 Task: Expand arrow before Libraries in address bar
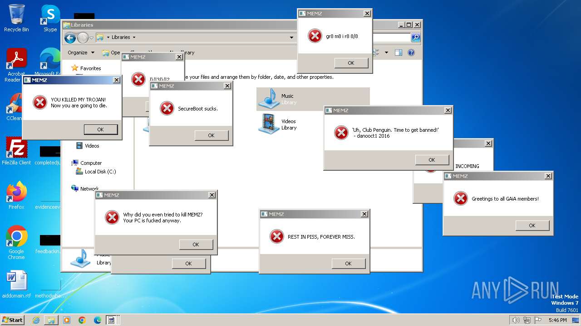(108, 38)
